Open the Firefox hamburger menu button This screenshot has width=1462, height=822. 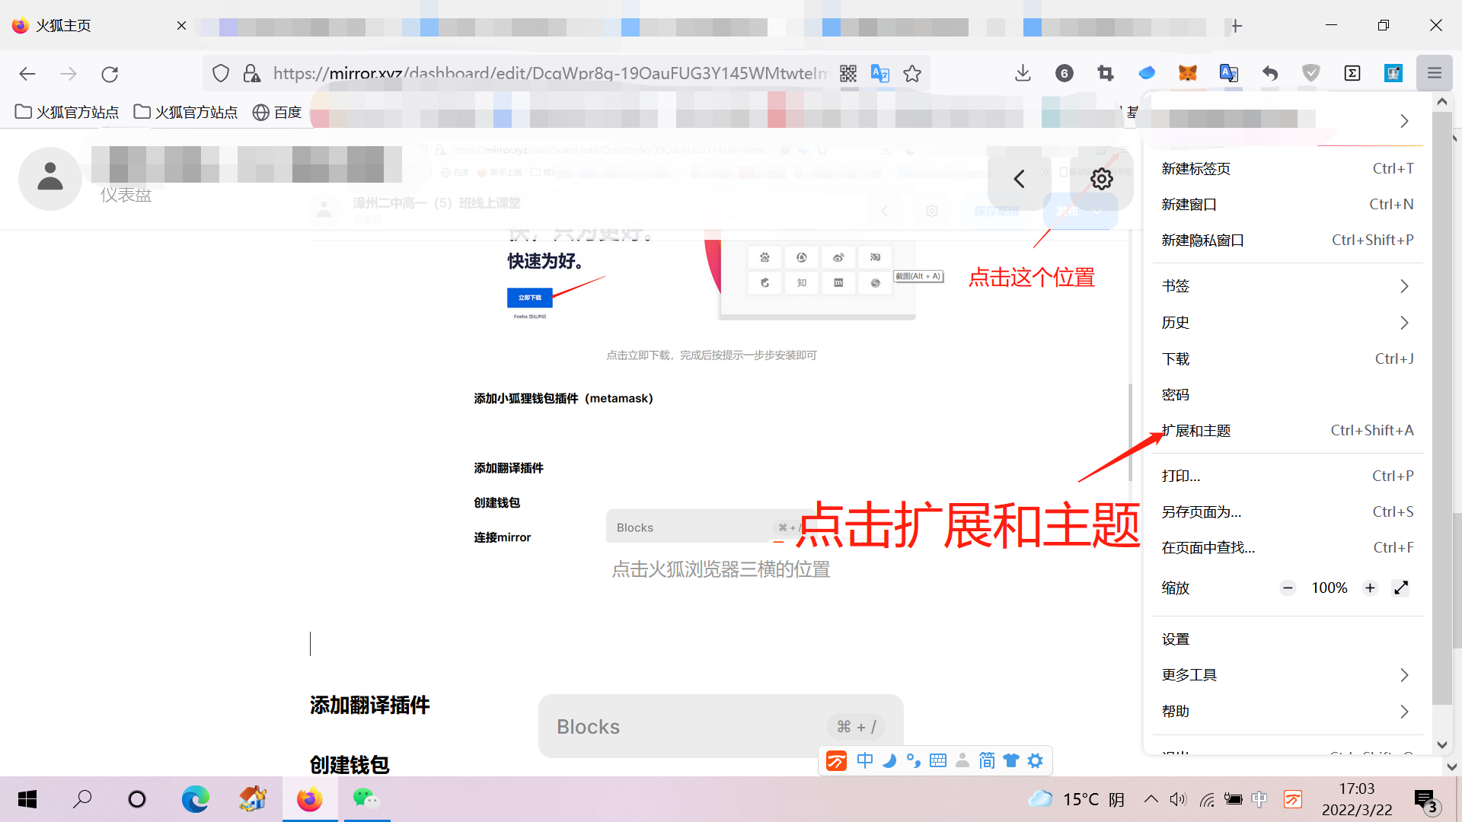pyautogui.click(x=1435, y=73)
